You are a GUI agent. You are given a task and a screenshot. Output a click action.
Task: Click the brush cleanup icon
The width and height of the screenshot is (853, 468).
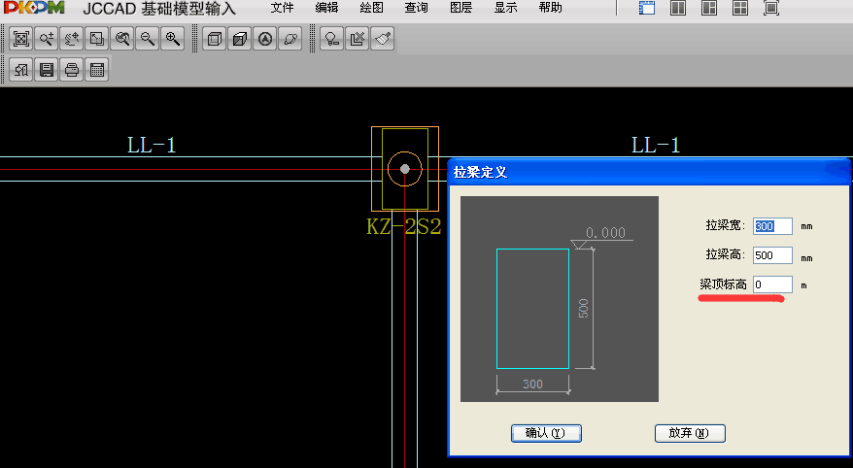[383, 39]
